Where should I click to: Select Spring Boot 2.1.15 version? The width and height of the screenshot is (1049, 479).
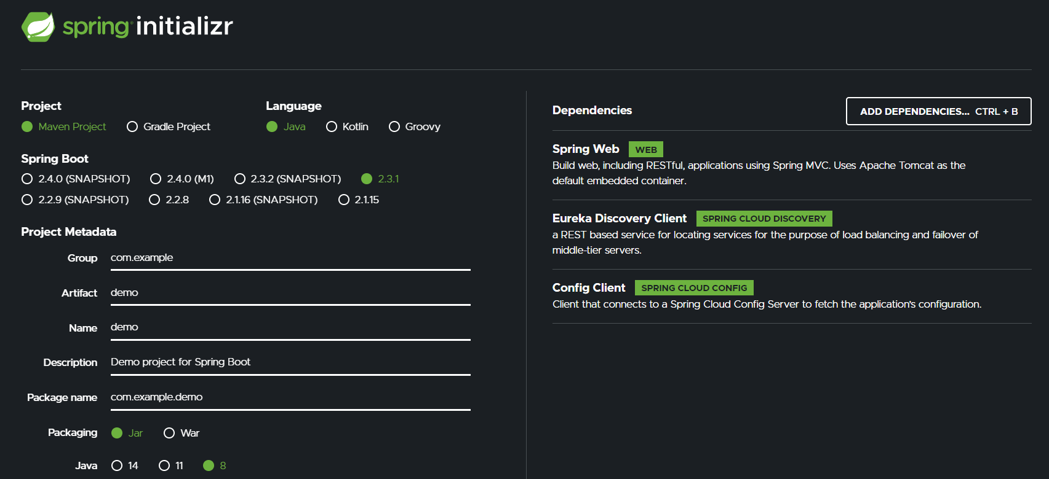344,200
